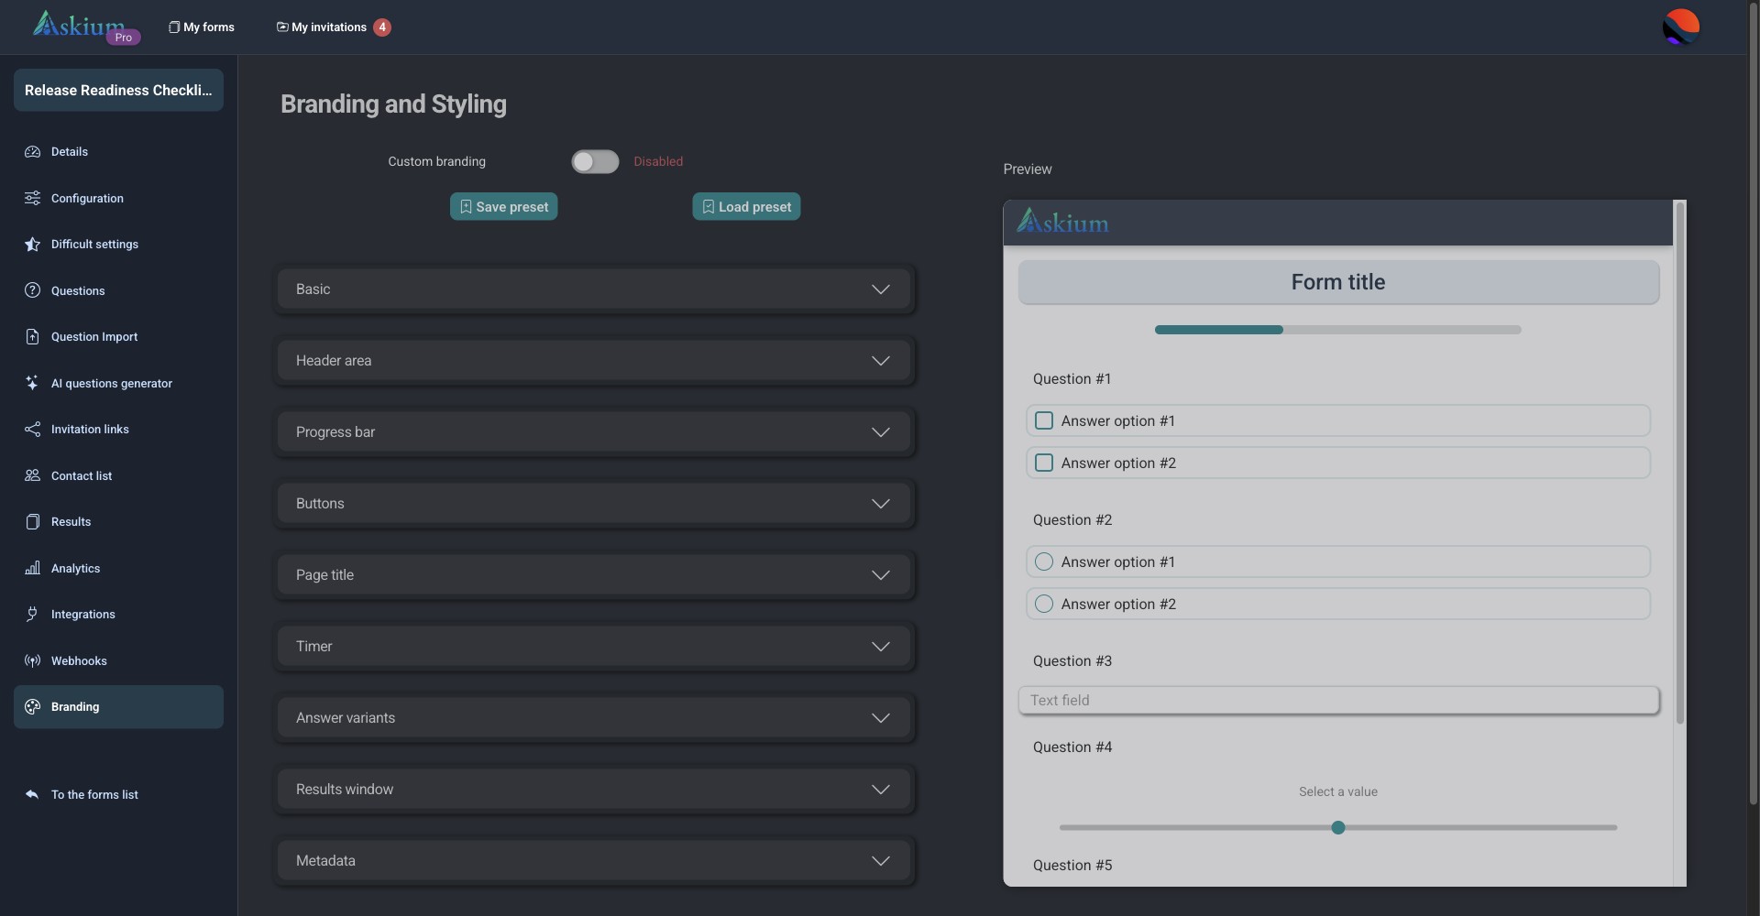Click the Question #4 slider handle

(x=1338, y=828)
